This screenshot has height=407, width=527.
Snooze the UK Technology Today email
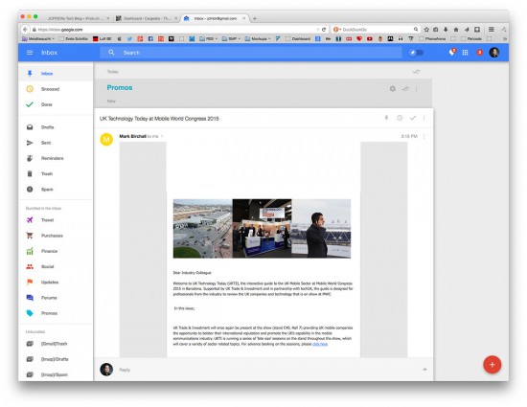click(400, 118)
